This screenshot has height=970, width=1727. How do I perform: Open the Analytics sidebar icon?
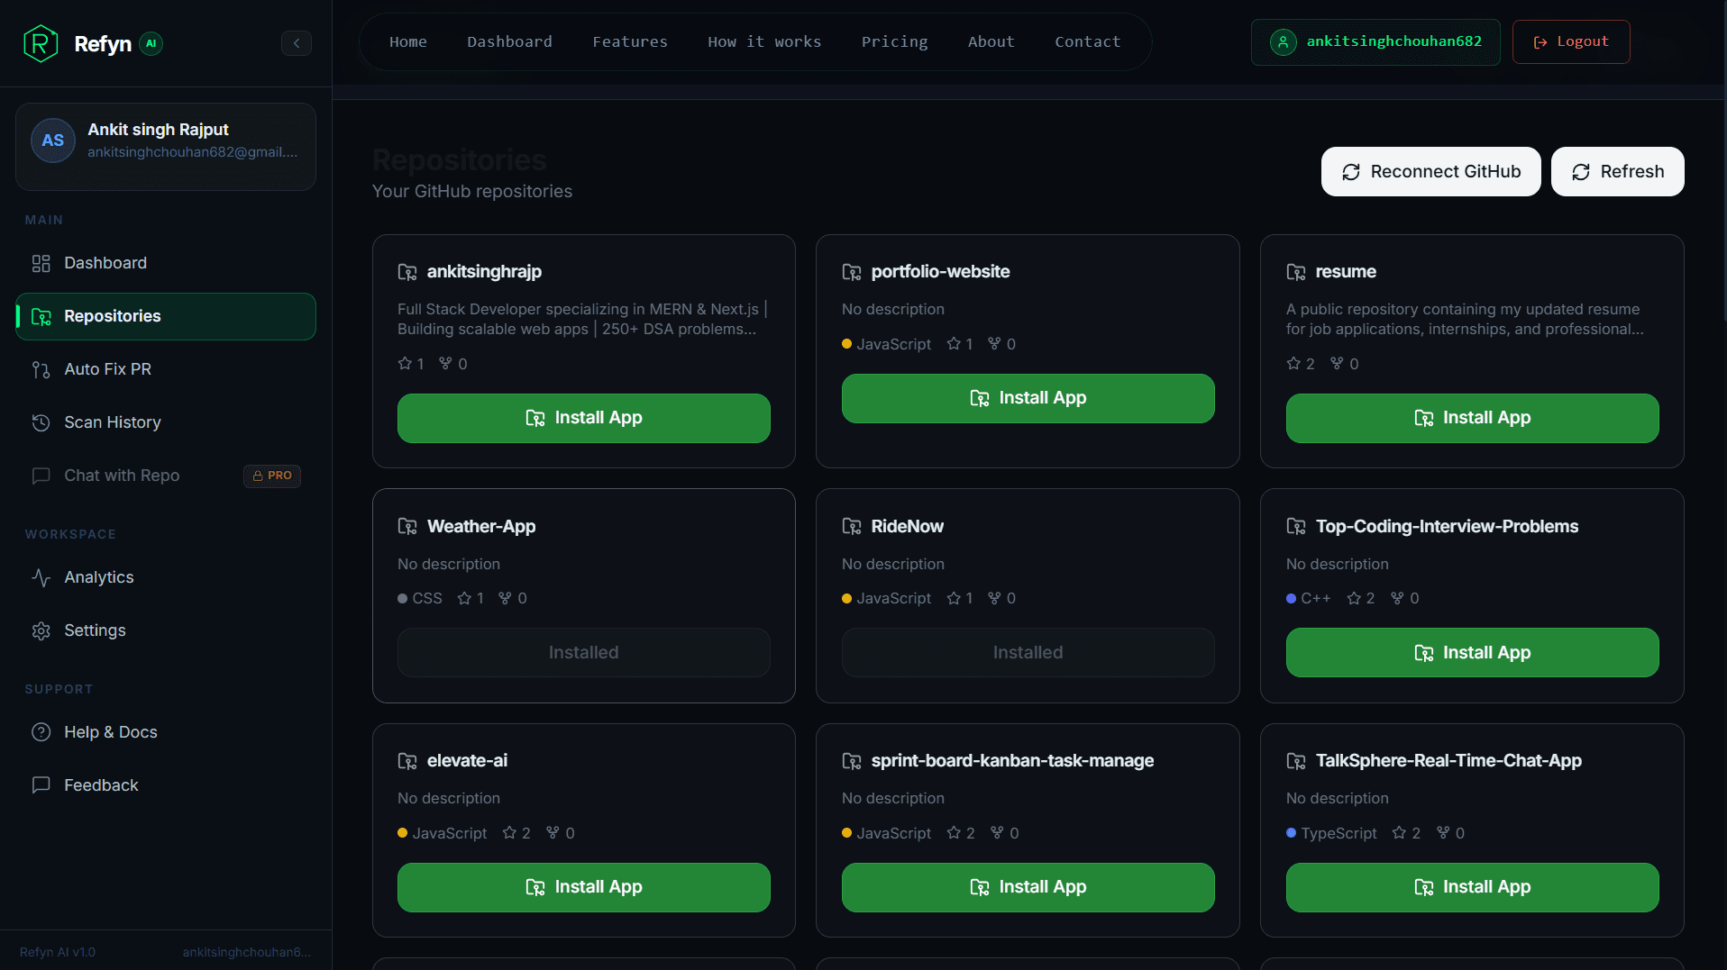(x=41, y=577)
